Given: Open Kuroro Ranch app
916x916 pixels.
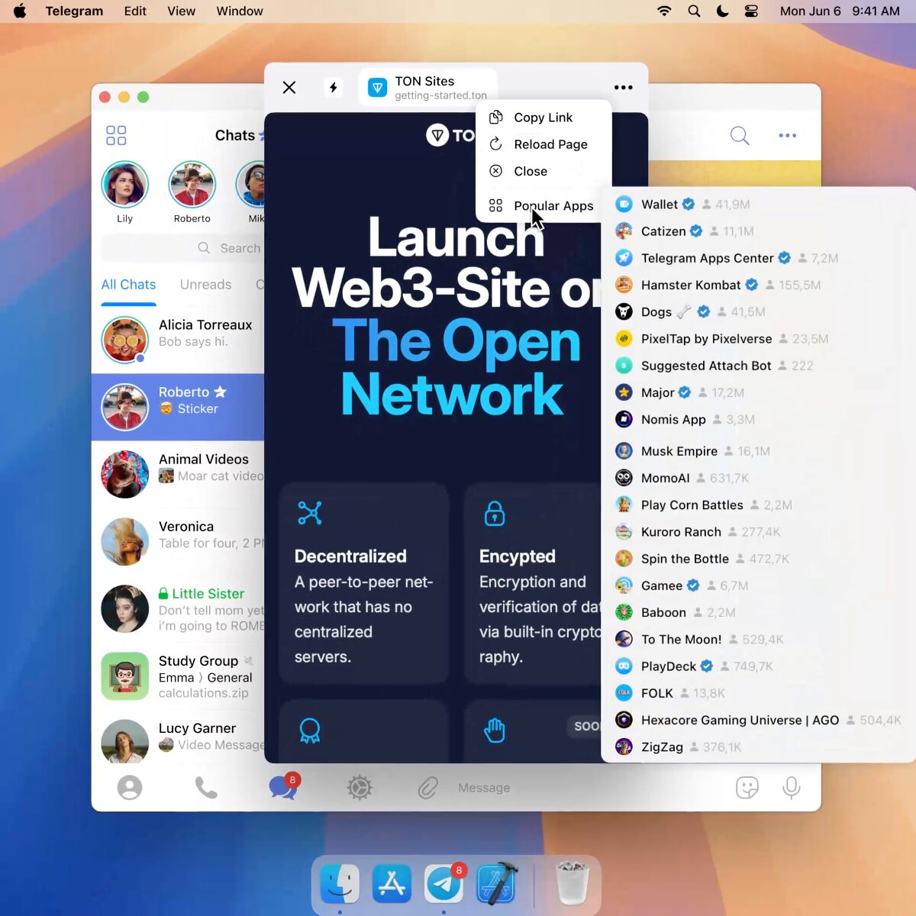Looking at the screenshot, I should point(757,532).
